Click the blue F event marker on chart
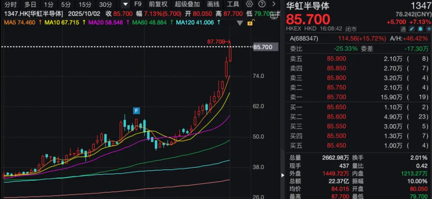The image size is (432, 199). tap(135, 110)
